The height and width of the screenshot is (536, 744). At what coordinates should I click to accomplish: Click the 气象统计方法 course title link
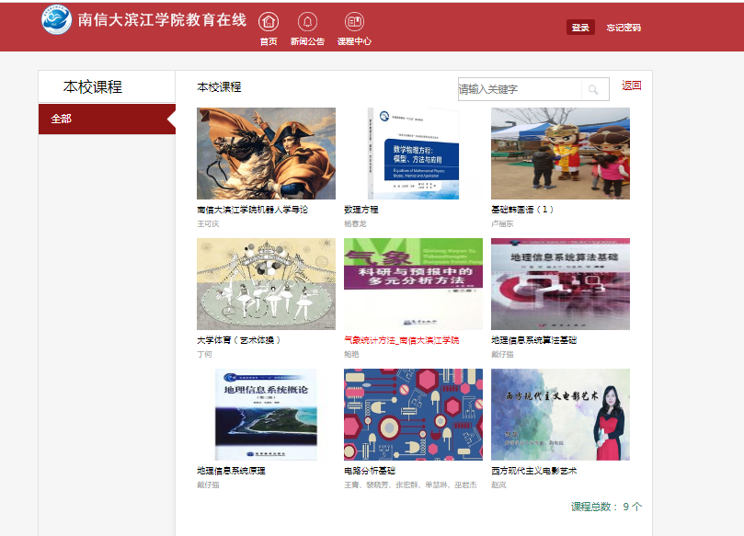(x=401, y=340)
